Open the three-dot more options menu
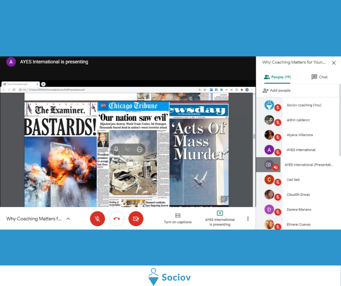 pos(248,219)
